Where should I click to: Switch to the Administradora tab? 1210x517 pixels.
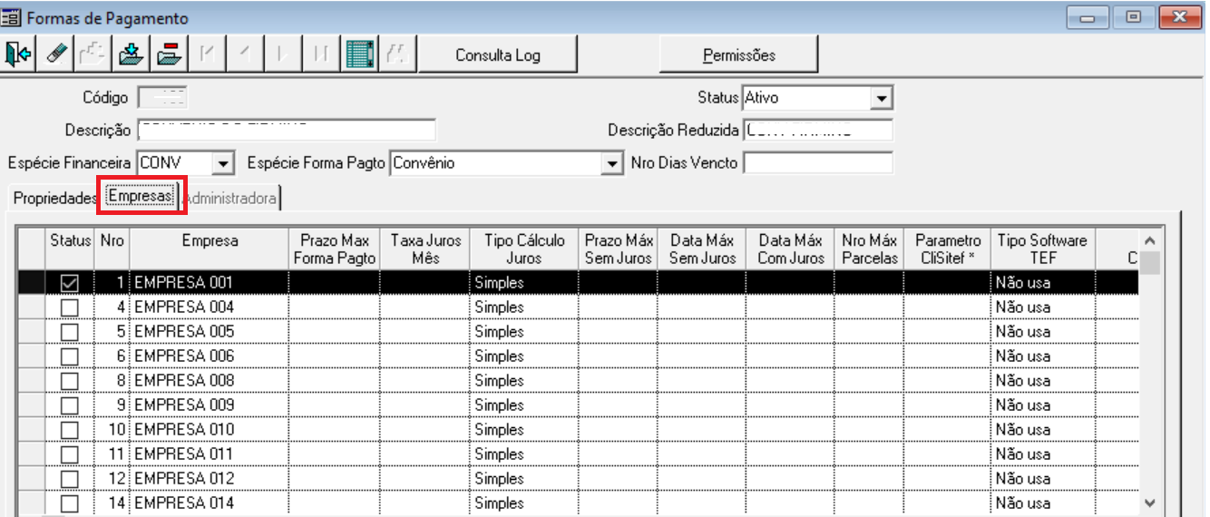tap(230, 198)
